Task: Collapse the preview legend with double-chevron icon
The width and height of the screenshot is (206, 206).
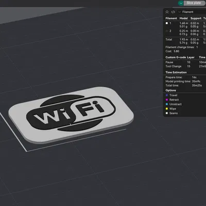Action: click(167, 12)
